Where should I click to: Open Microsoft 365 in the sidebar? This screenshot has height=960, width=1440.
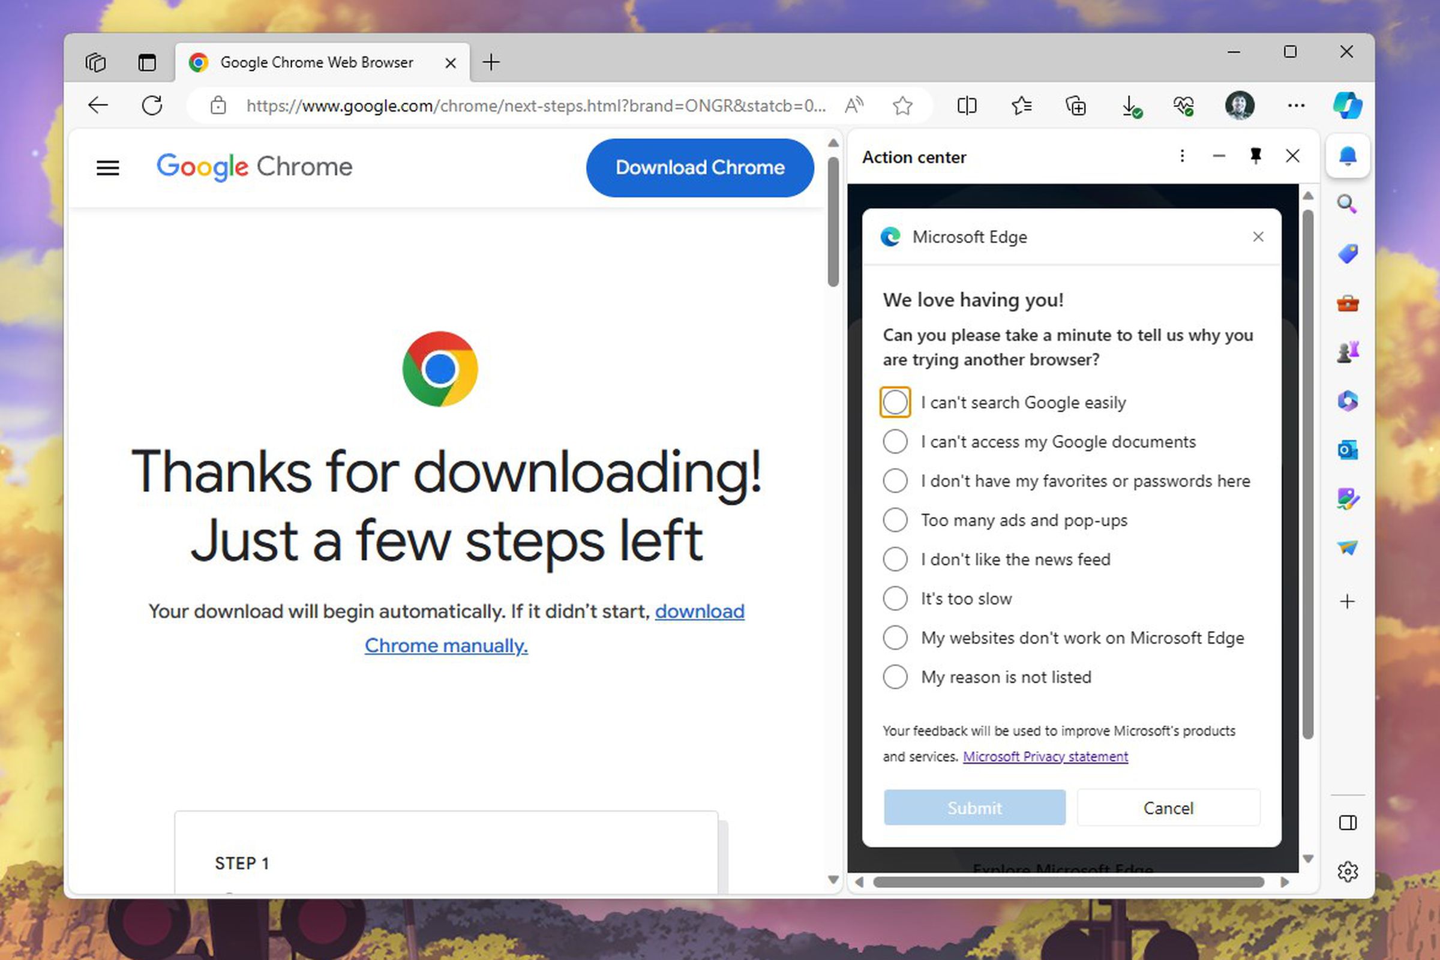(1347, 400)
